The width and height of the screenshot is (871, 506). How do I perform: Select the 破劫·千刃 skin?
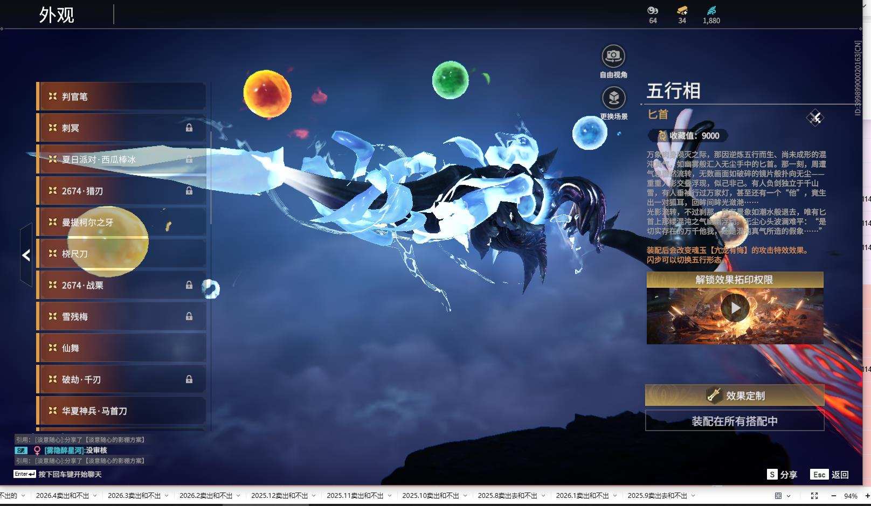pyautogui.click(x=121, y=379)
